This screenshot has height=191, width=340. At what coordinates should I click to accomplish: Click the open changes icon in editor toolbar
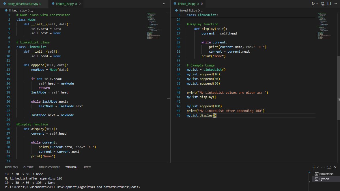point(323,4)
